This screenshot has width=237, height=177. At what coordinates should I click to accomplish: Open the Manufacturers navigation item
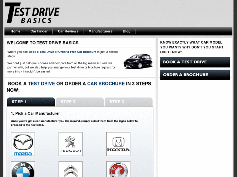100,31
